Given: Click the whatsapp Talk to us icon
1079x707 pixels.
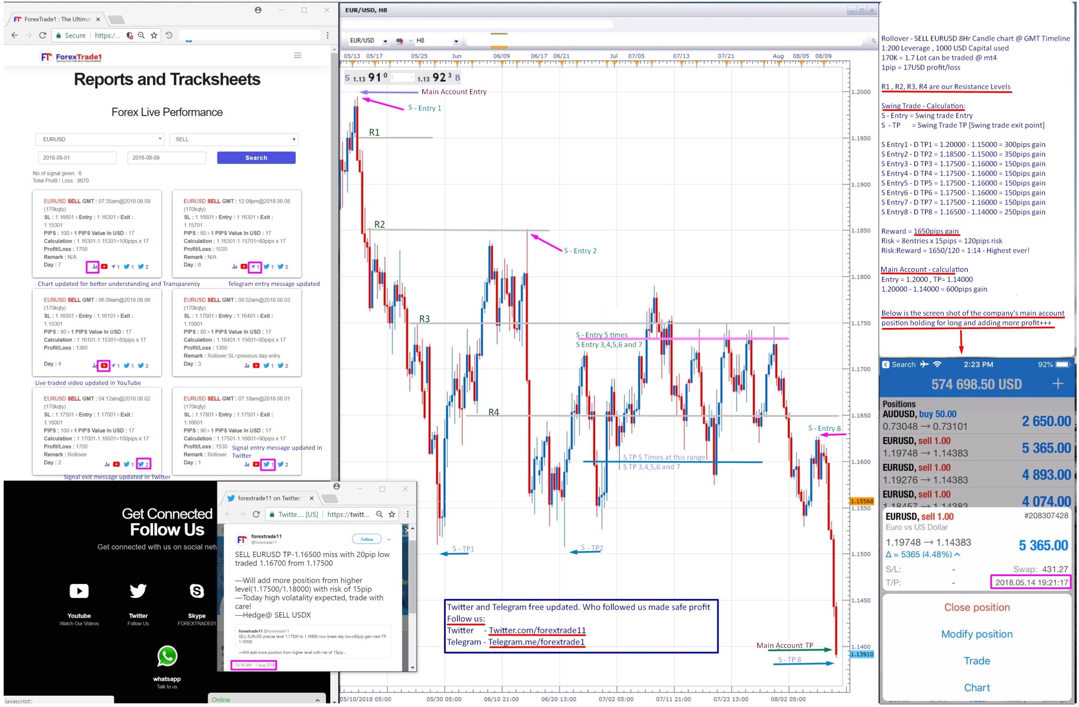Looking at the screenshot, I should tap(167, 657).
